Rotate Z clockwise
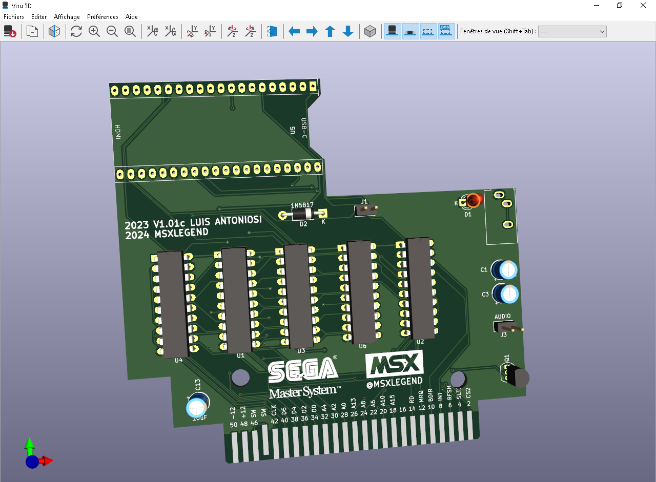 [x=232, y=31]
